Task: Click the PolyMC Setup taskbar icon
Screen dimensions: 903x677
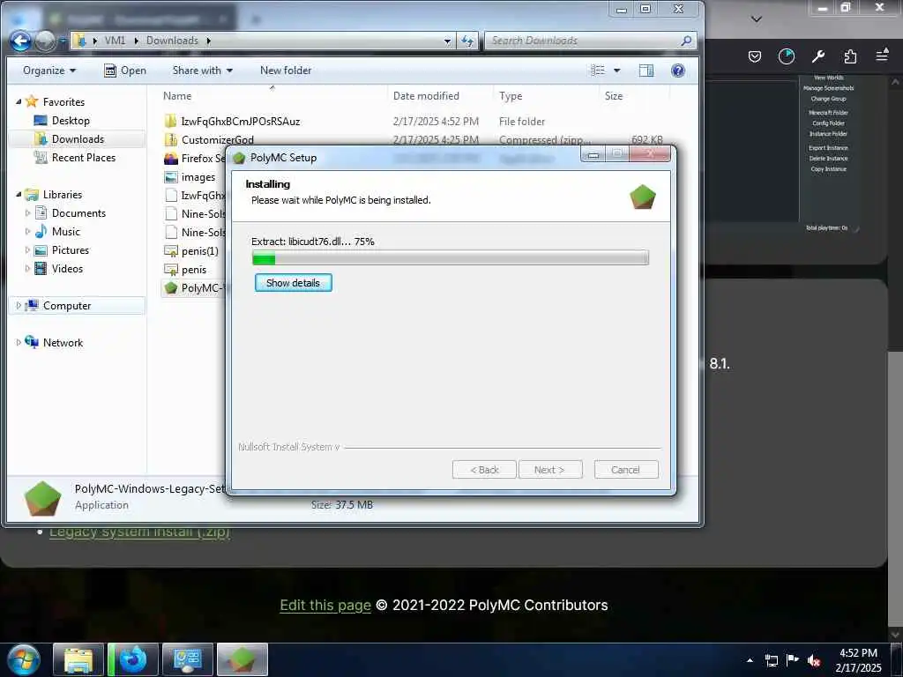Action: pyautogui.click(x=242, y=659)
